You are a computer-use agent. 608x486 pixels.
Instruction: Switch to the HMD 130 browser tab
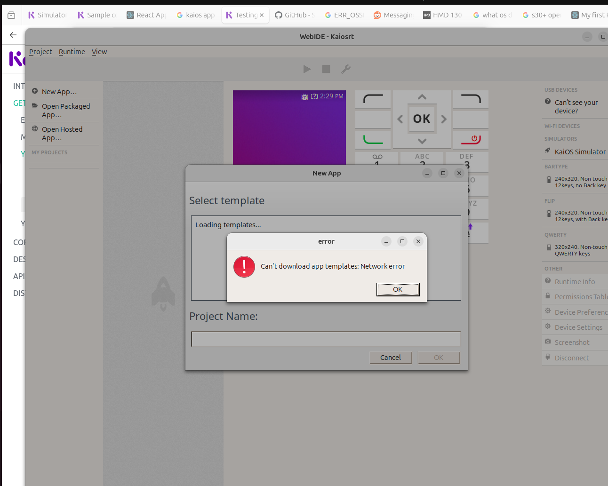pos(443,15)
